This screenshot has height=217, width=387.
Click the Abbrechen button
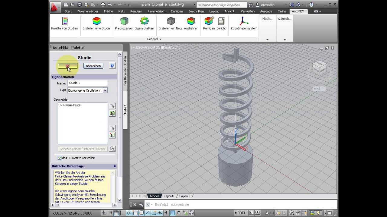[93, 66]
